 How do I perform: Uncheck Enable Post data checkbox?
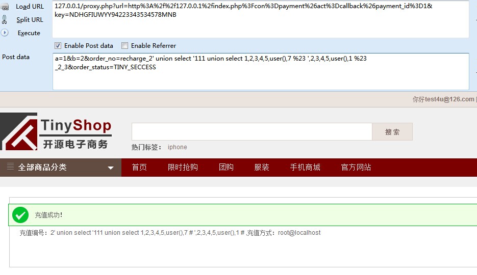click(x=58, y=45)
